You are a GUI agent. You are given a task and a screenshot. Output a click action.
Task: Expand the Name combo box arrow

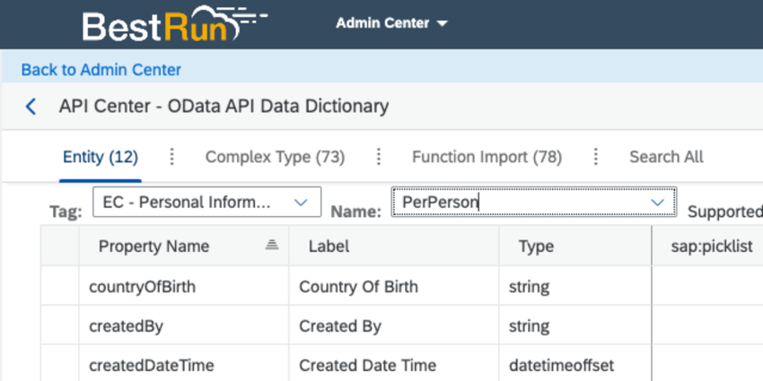click(x=658, y=203)
